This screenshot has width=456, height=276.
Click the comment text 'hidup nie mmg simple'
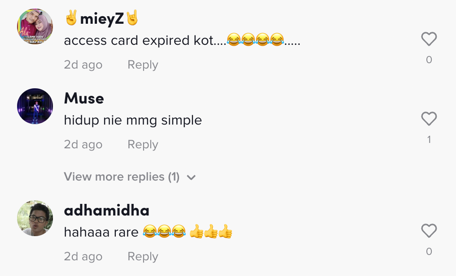pos(133,121)
